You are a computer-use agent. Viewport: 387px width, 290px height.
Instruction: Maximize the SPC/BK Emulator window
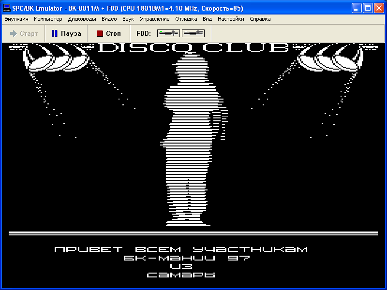368,8
